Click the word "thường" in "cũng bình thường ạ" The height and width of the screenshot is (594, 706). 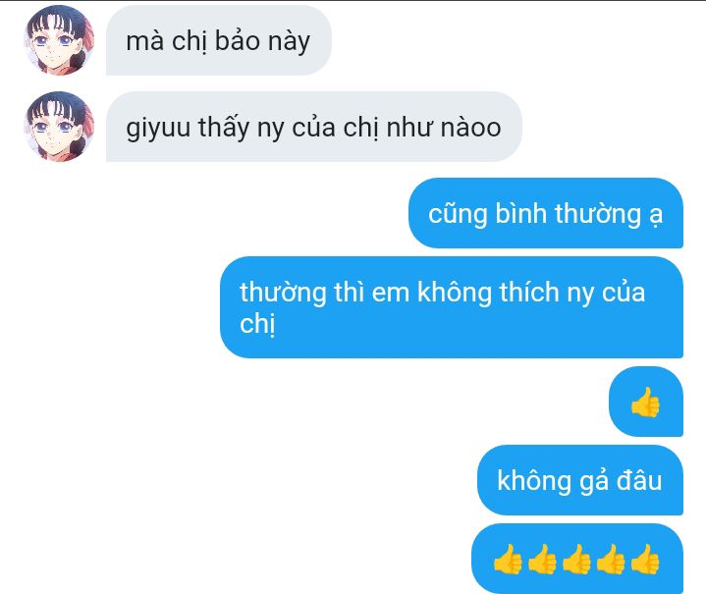click(597, 213)
